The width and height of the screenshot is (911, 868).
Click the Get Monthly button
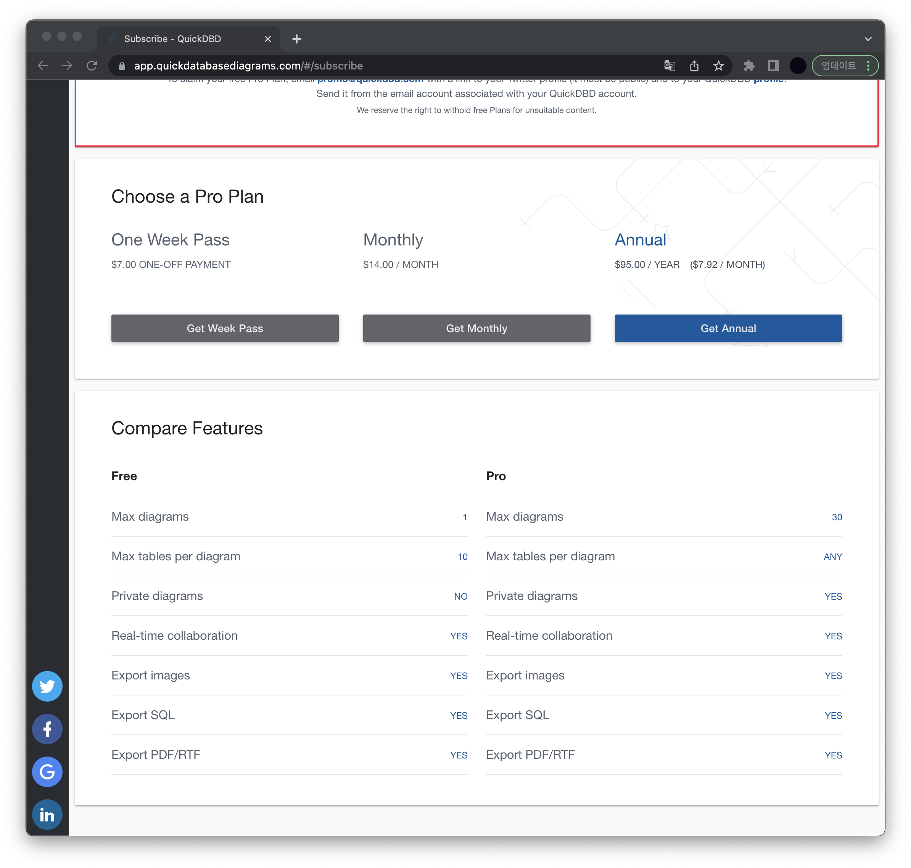coord(476,328)
